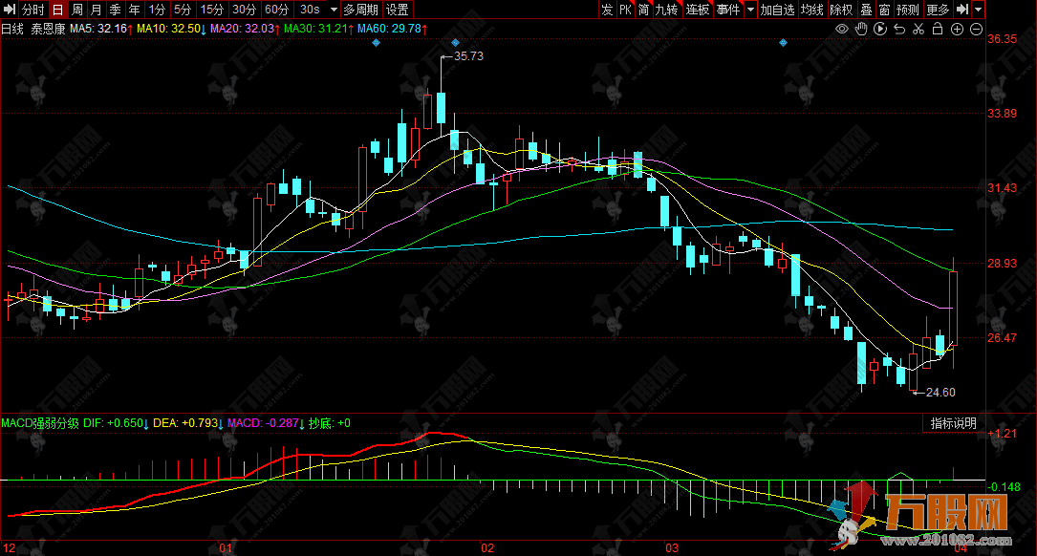1037x556 pixels.
Task: Open the dropdown arrow at the toolbar's far right
Action: [x=980, y=10]
